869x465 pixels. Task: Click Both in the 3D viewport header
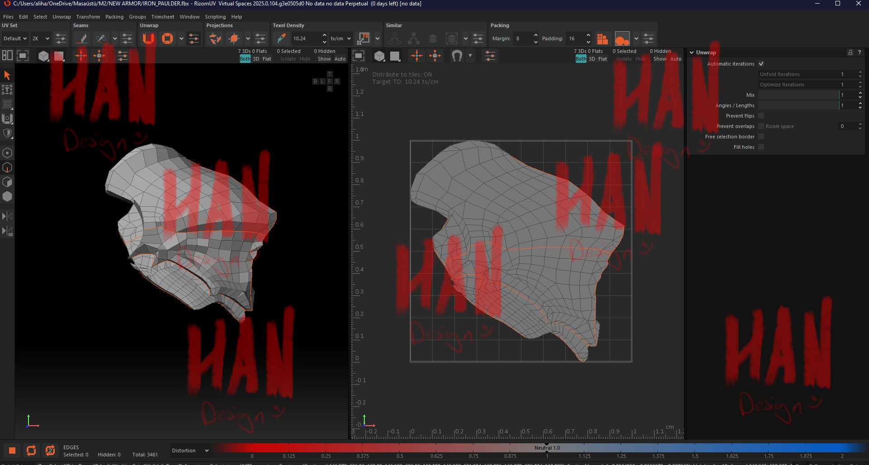[x=245, y=59]
